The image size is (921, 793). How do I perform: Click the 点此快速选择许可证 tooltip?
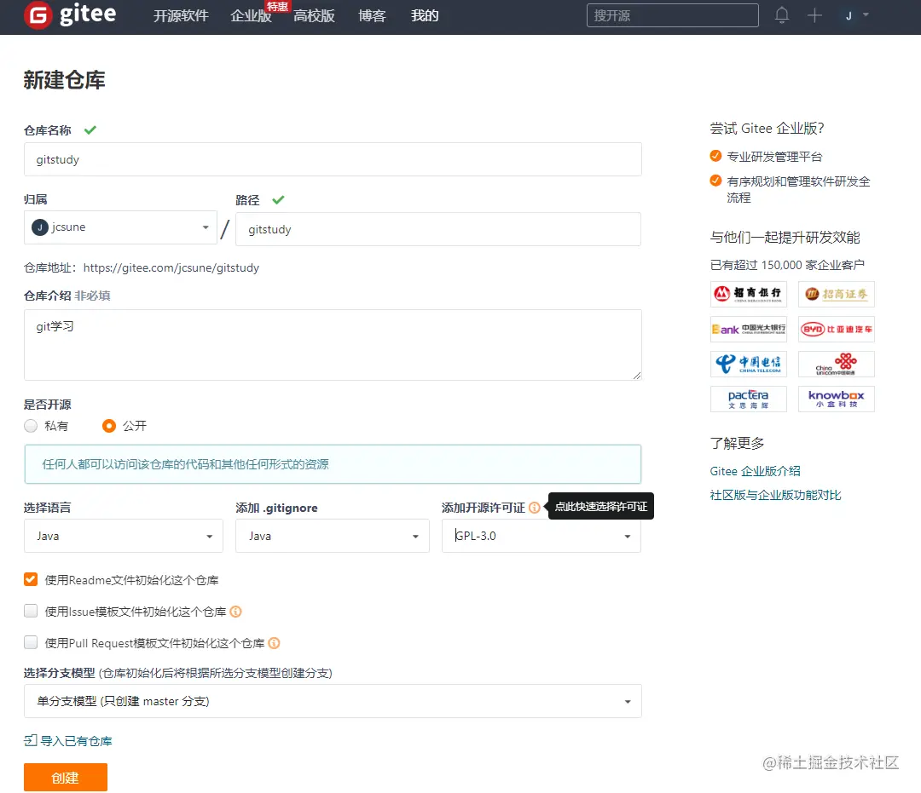tap(601, 506)
